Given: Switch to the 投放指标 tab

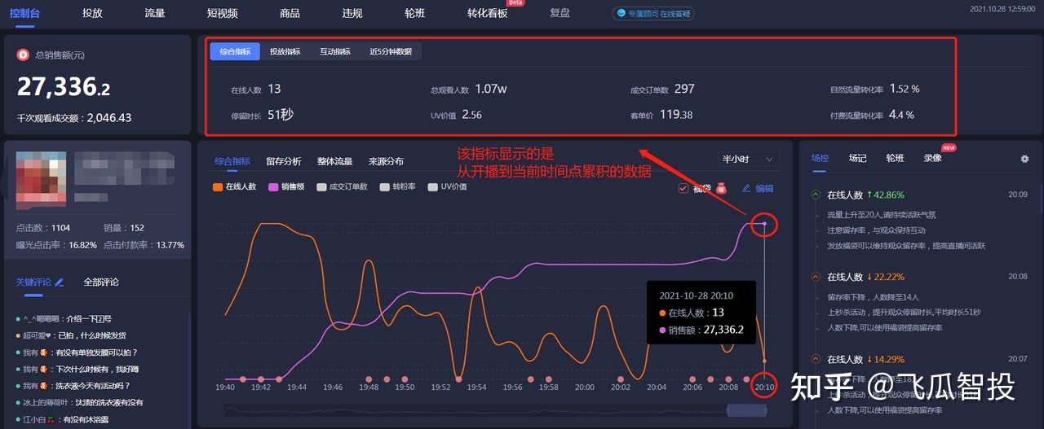Looking at the screenshot, I should [x=285, y=51].
